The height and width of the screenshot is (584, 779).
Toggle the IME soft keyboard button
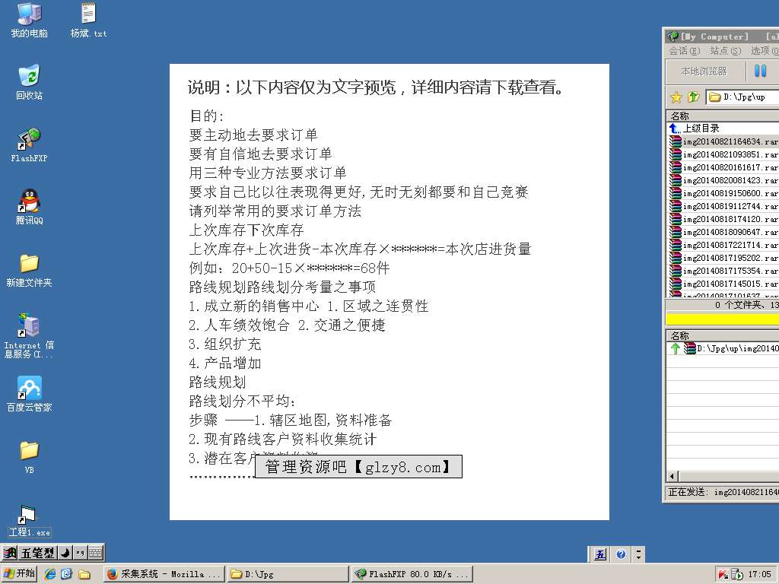coord(95,553)
